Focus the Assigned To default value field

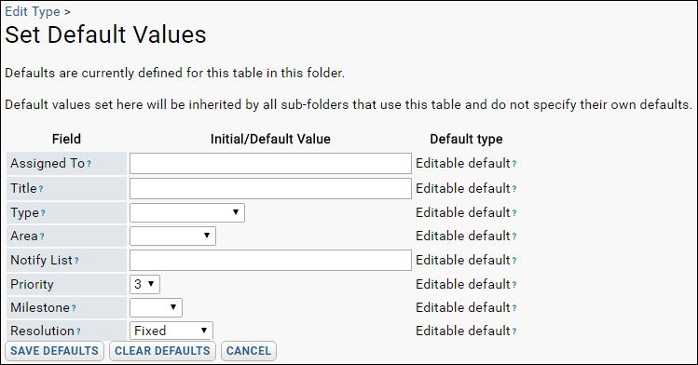tap(270, 164)
